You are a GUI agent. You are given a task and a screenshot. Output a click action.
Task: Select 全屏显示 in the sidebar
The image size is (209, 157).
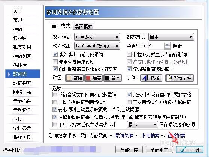click(22, 128)
